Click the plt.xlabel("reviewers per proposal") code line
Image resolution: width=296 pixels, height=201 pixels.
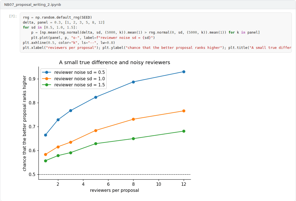click(x=157, y=48)
